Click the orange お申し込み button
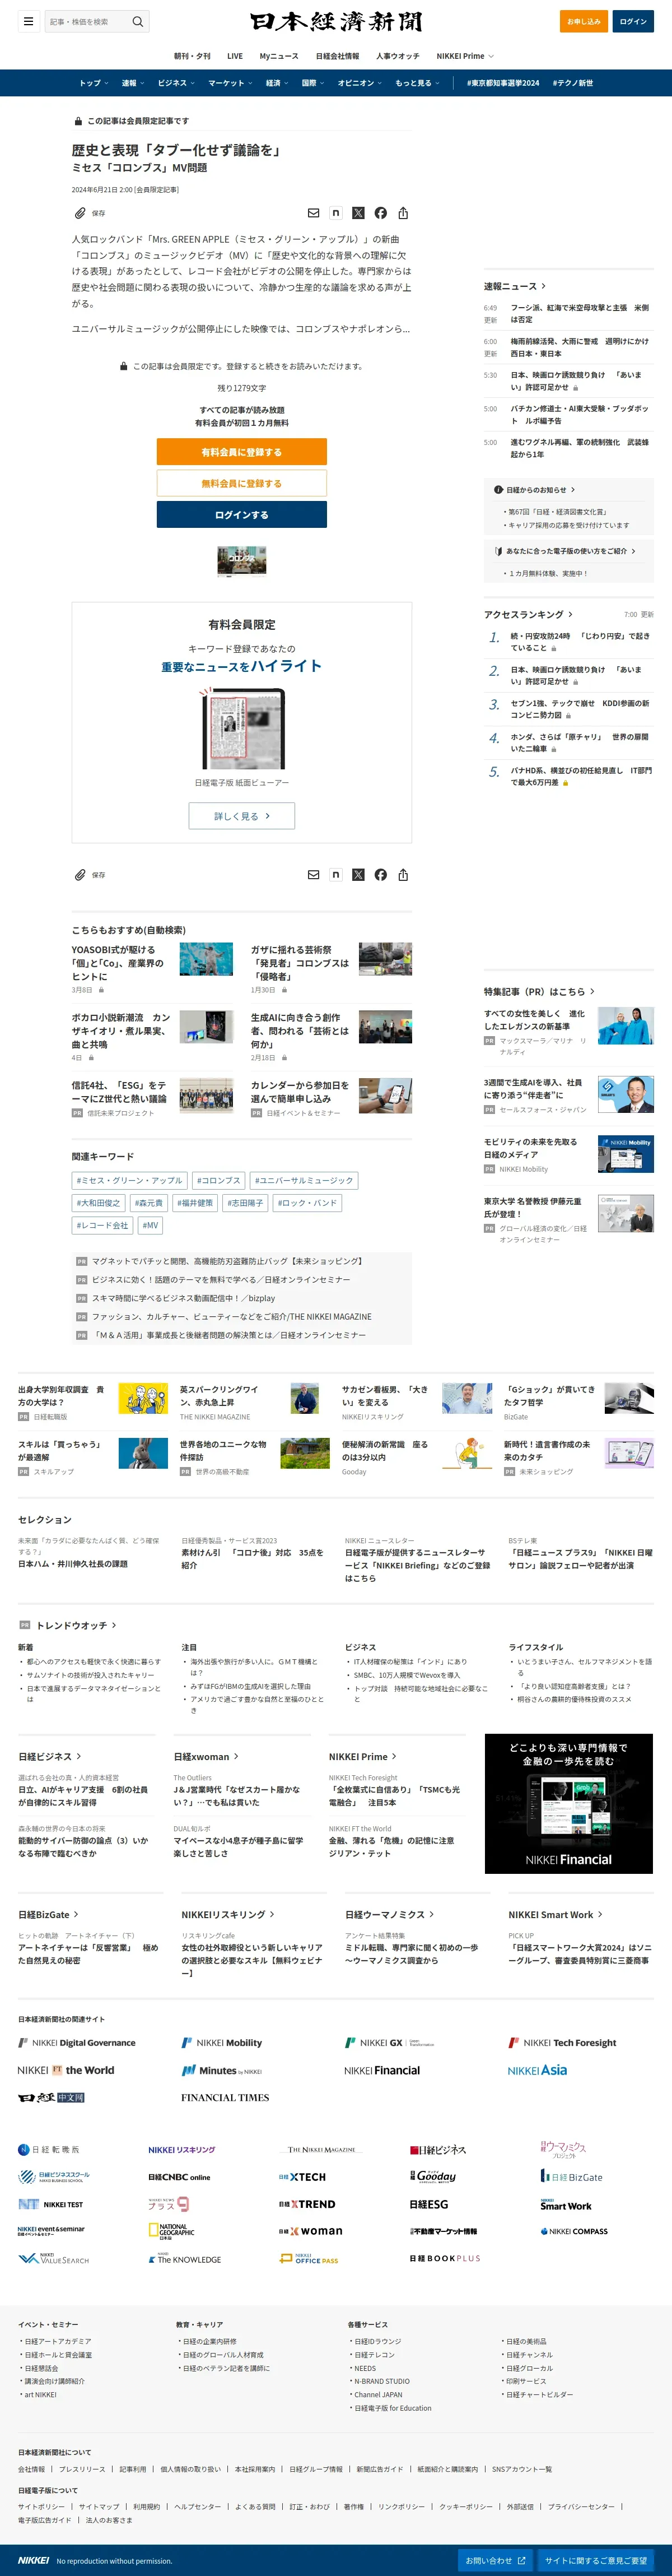The image size is (672, 2576). tap(584, 21)
